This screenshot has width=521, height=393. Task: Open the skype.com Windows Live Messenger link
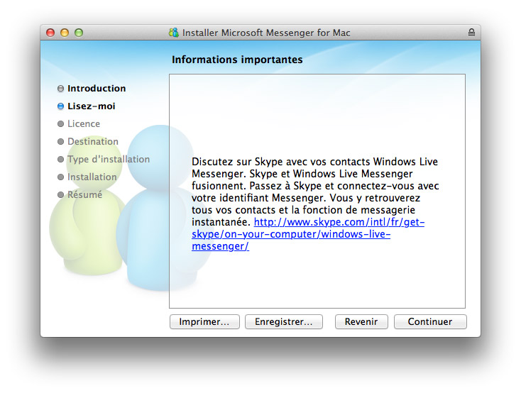pyautogui.click(x=308, y=234)
